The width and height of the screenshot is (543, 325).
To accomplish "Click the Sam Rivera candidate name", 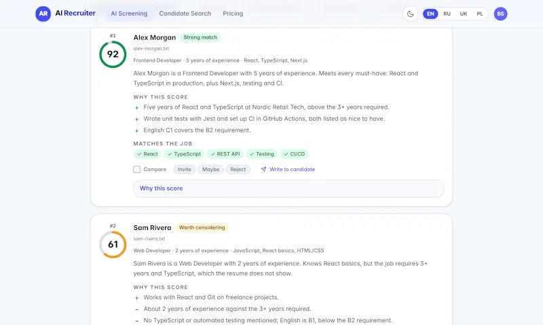I will point(152,227).
